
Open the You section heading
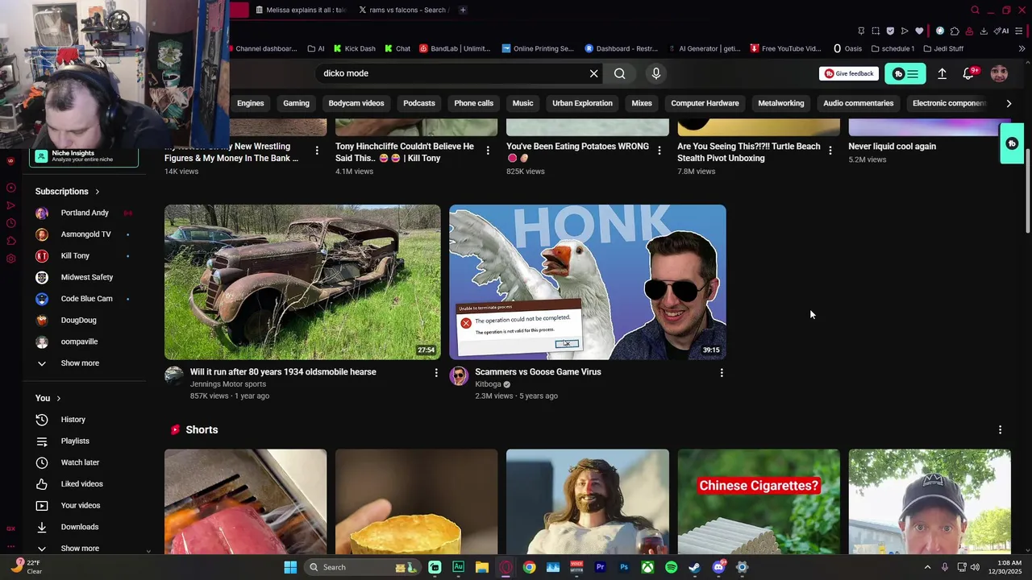coord(48,398)
